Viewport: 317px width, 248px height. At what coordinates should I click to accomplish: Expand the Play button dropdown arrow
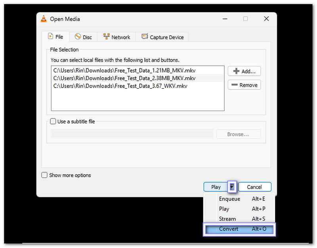pyautogui.click(x=233, y=187)
